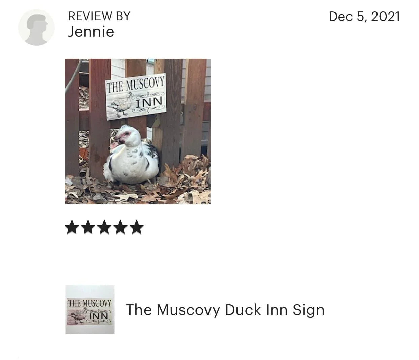This screenshot has height=360, width=419.
Task: Click the Muscovy Inn sign in review photo
Action: point(136,97)
